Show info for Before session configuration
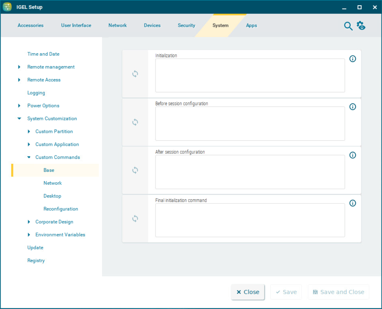The image size is (382, 309). coord(353,107)
